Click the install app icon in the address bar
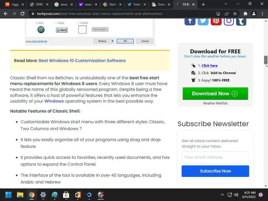Viewport: 268px width, 201px height. coord(218,14)
